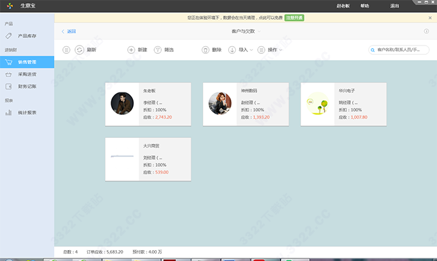Click the 刷新 refresh circular icon

pyautogui.click(x=80, y=50)
